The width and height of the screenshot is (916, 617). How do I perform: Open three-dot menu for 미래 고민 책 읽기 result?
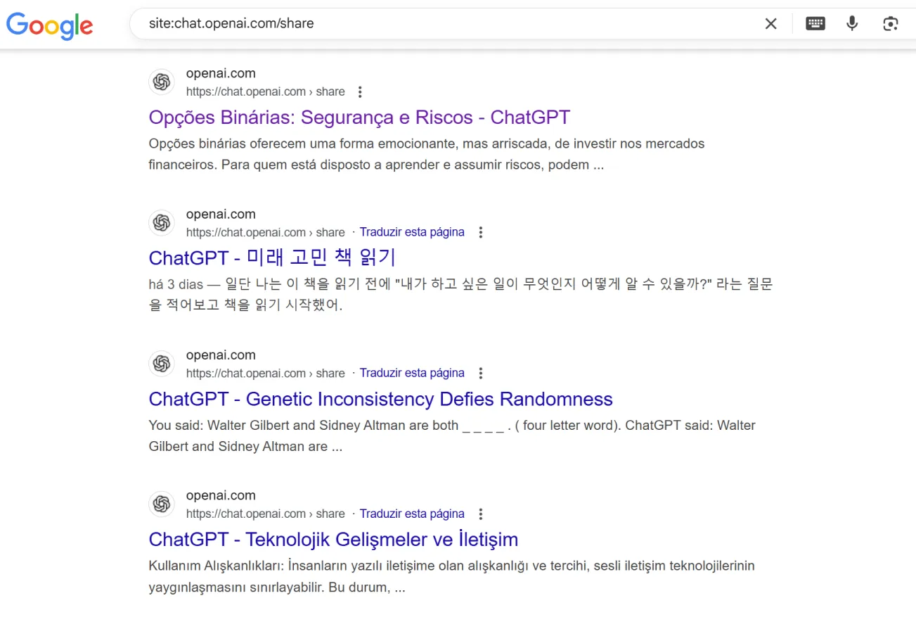click(x=481, y=232)
